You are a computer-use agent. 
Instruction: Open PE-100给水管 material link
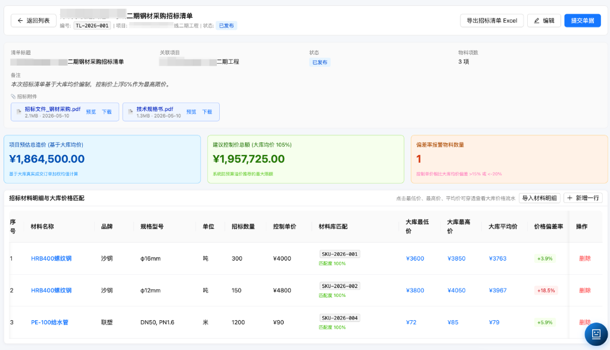coord(50,323)
